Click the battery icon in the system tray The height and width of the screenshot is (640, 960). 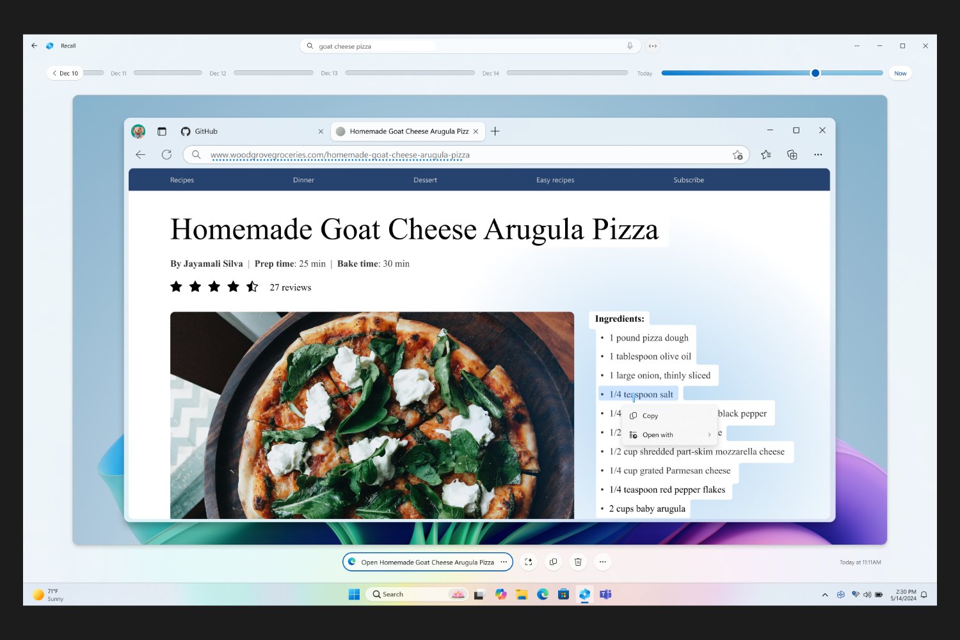coord(879,595)
